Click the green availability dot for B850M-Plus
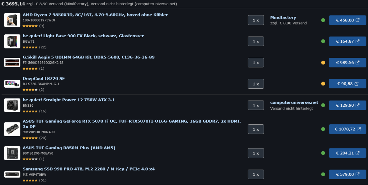Viewport: 368px width, 185px height. [x=323, y=153]
